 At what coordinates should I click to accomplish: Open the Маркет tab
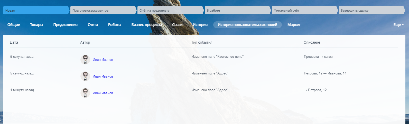(294, 25)
